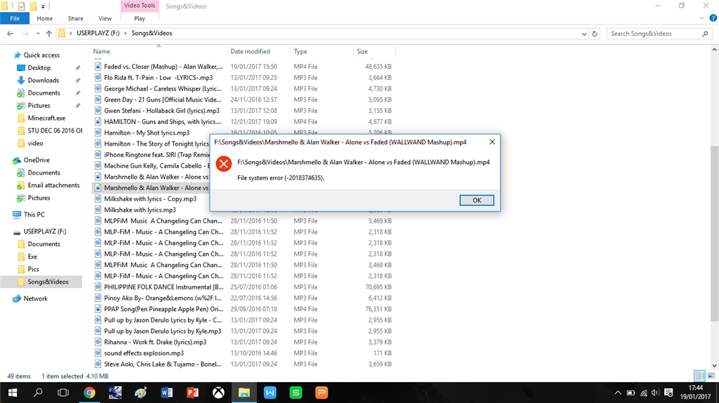
Task: Open Task View on the taskbar
Action: point(63,392)
